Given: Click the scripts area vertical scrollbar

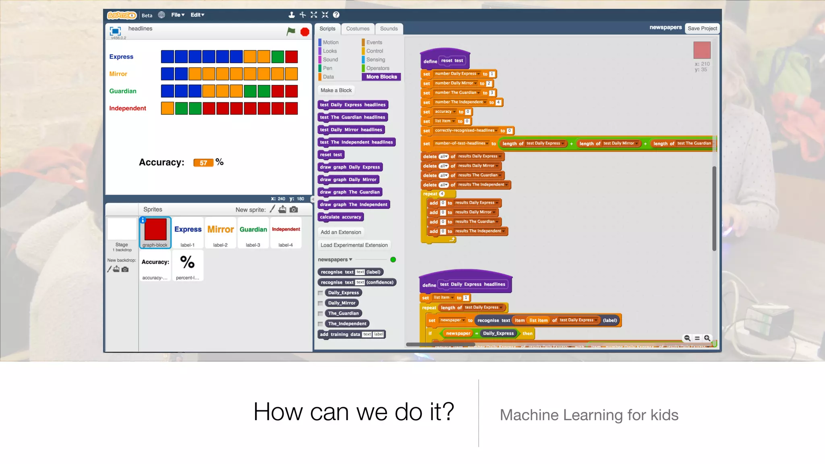Looking at the screenshot, I should (714, 209).
